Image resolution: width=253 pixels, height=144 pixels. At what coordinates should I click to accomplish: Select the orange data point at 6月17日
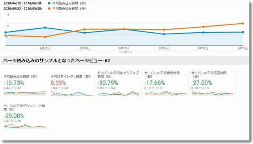pyautogui.click(x=203, y=27)
